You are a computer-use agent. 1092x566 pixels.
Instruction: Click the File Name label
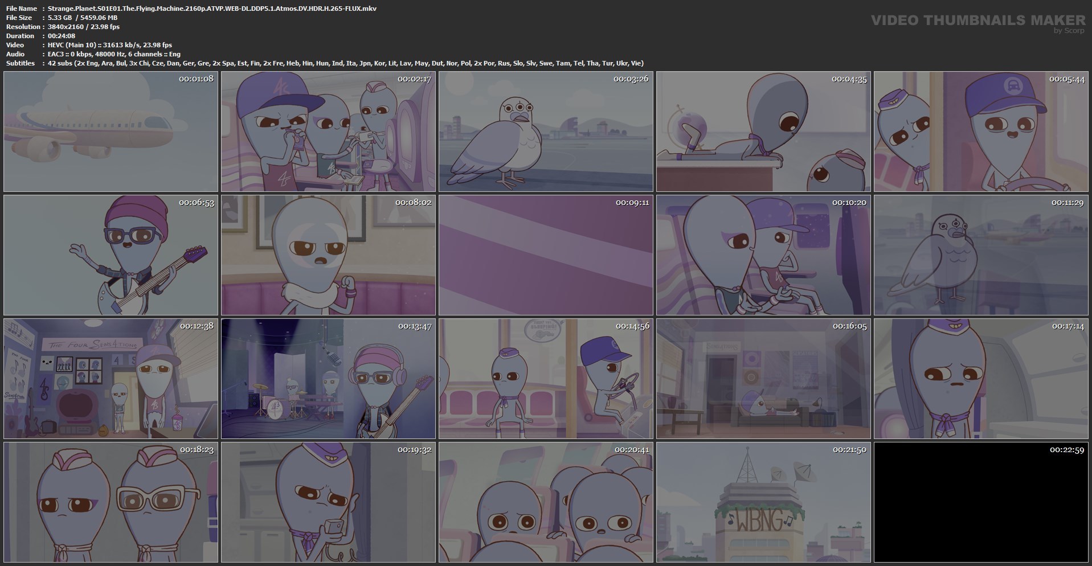click(x=22, y=9)
